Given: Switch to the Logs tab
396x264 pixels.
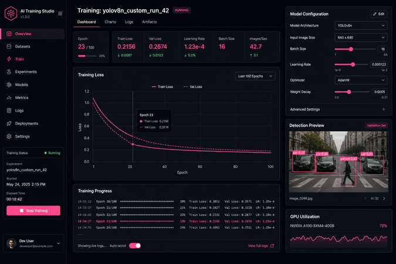Looking at the screenshot, I should 129,22.
